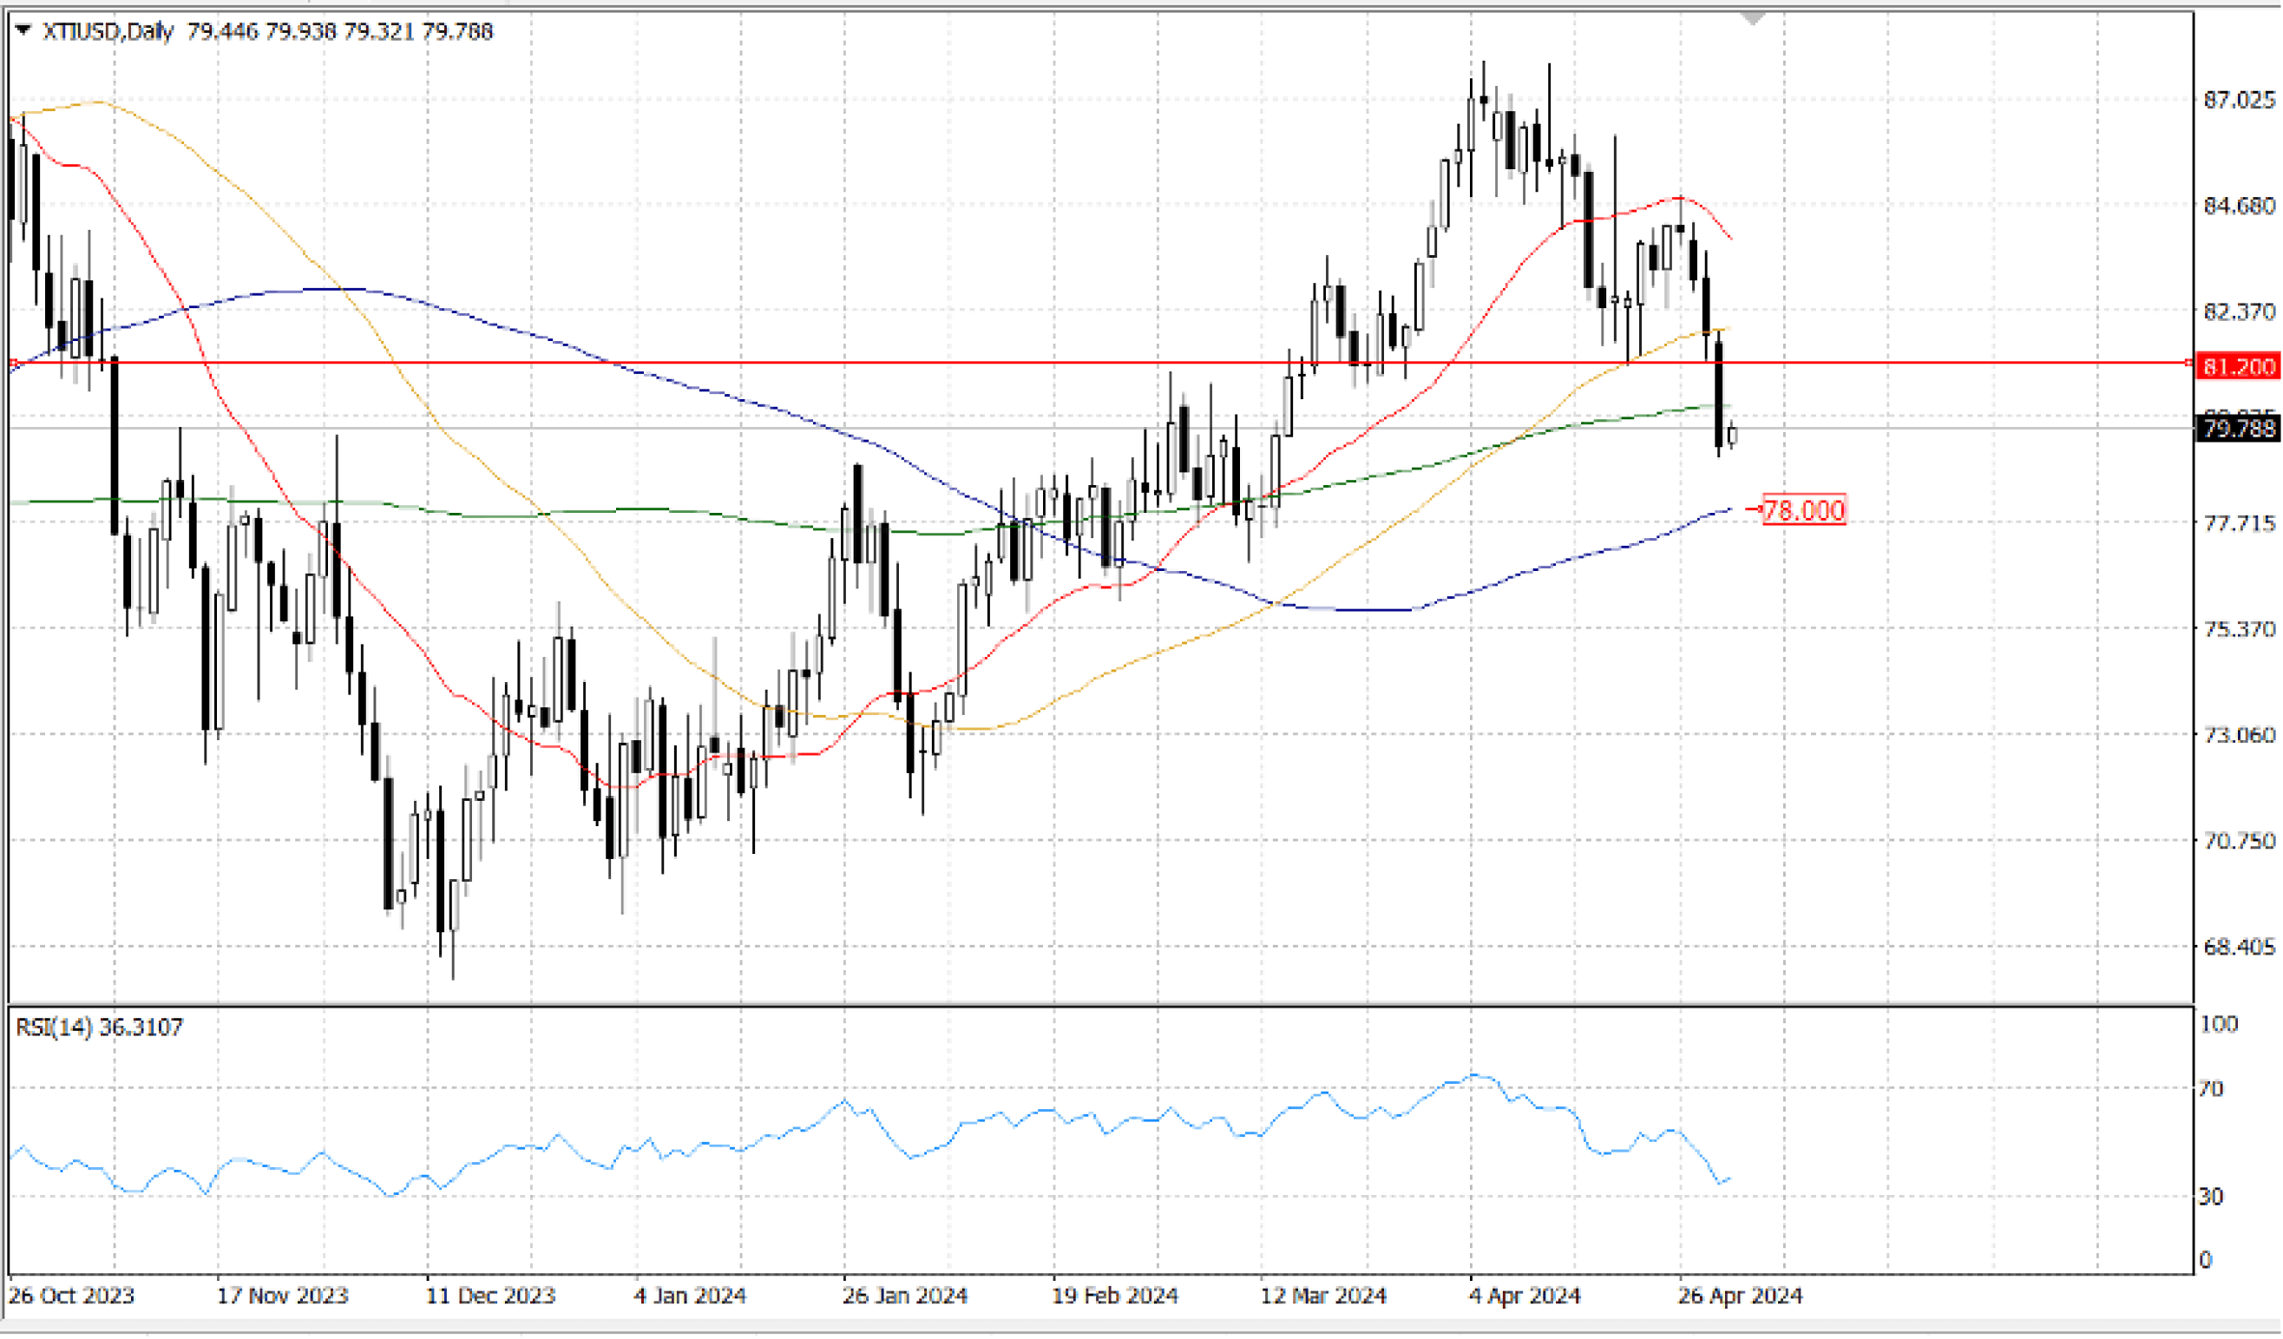This screenshot has width=2283, height=1339.
Task: Click the latest small white candlestick
Action: (x=1732, y=435)
